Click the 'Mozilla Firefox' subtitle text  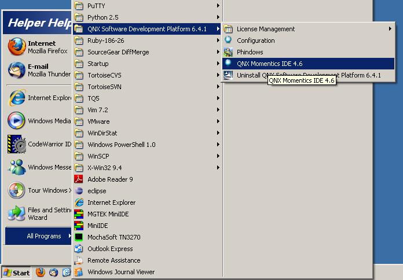(x=47, y=51)
